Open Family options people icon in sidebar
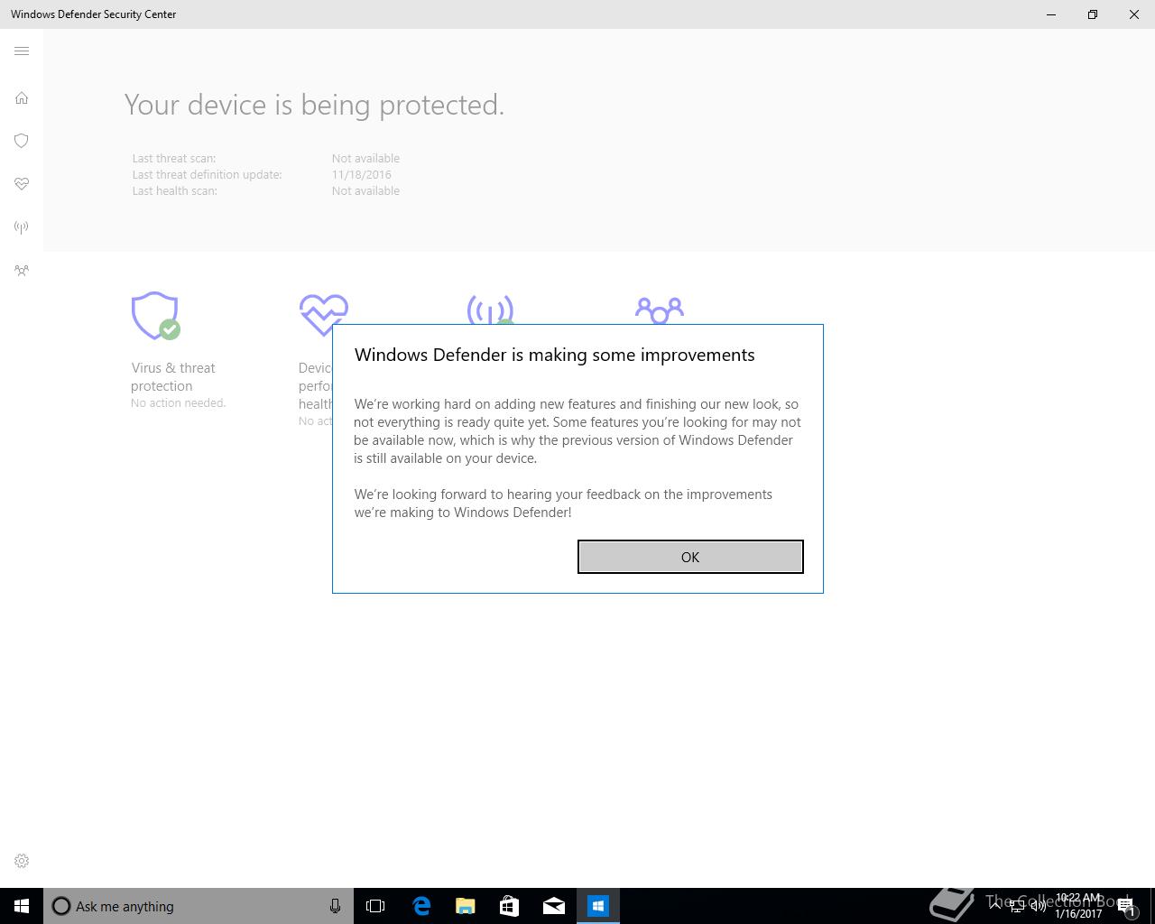Screen dimensions: 1155x924 pos(22,271)
